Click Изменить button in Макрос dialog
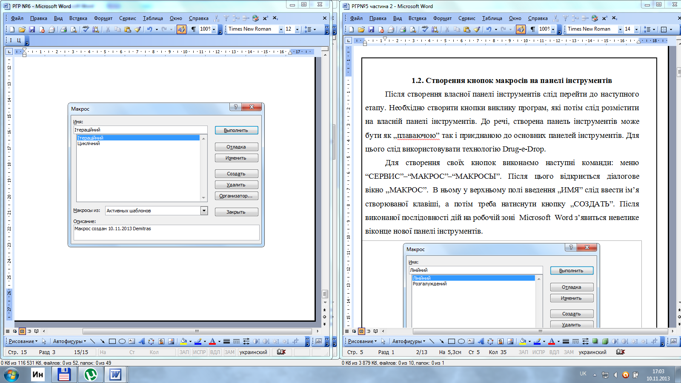The height and width of the screenshot is (383, 681). coord(236,158)
